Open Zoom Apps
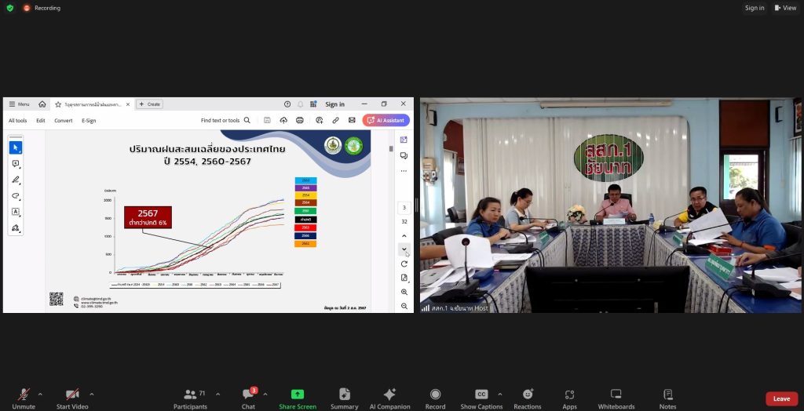 coord(569,399)
